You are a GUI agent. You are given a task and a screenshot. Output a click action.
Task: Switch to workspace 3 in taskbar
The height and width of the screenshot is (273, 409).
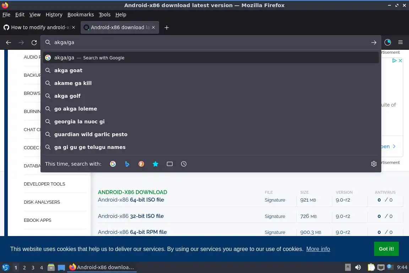click(x=33, y=268)
